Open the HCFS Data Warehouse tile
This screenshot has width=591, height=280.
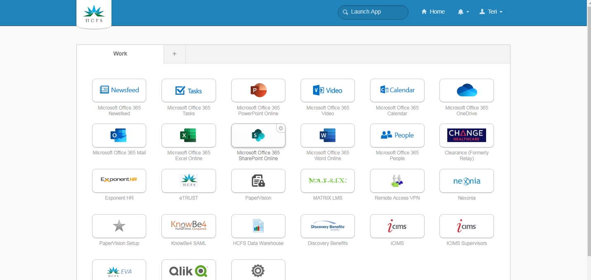point(258,226)
